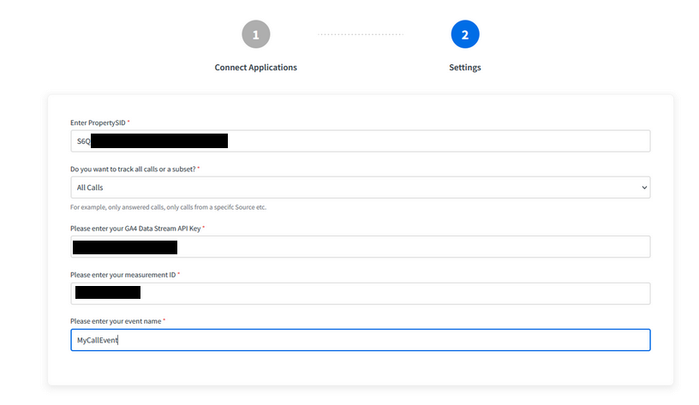Open the All Calls tracking dropdown
Viewport: 699px width, 405px height.
point(360,188)
